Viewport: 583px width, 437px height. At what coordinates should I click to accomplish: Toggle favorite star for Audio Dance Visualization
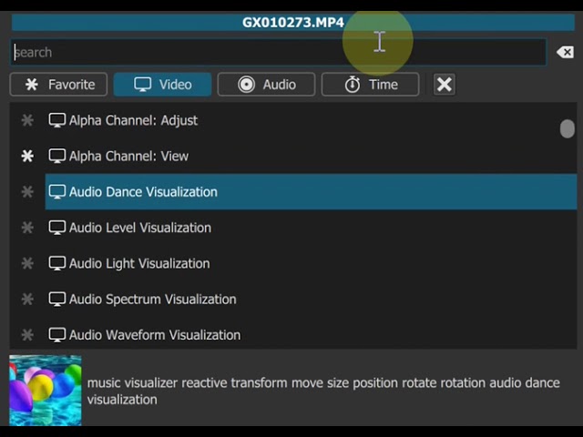click(27, 192)
